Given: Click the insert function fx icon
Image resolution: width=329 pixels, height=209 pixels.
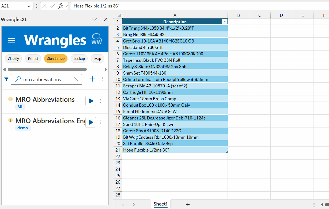Looking at the screenshot, I should [x=61, y=6].
